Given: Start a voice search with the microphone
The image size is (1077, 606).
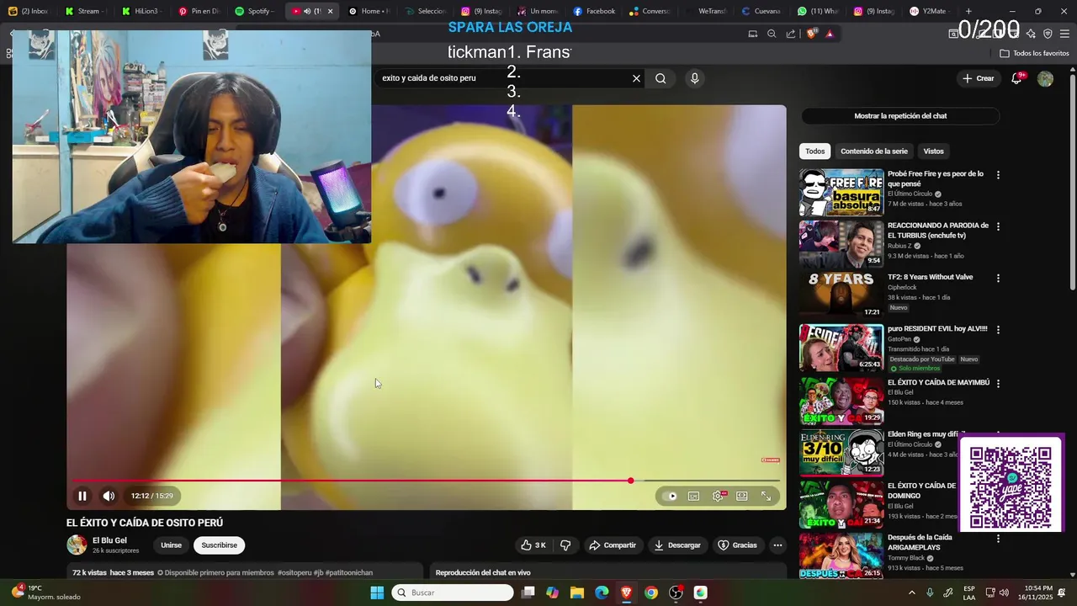Looking at the screenshot, I should pos(694,78).
